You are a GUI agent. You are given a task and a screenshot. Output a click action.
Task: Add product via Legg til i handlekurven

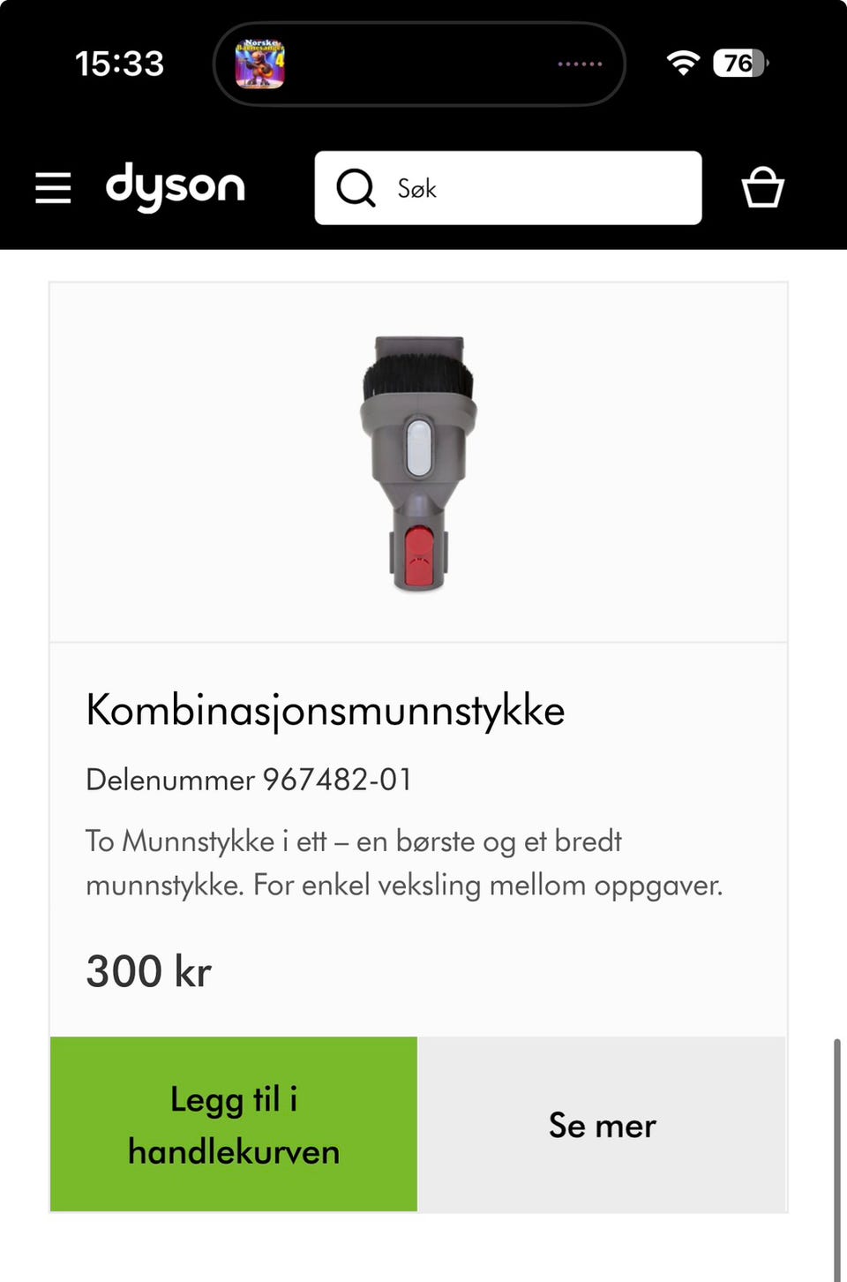point(234,1124)
